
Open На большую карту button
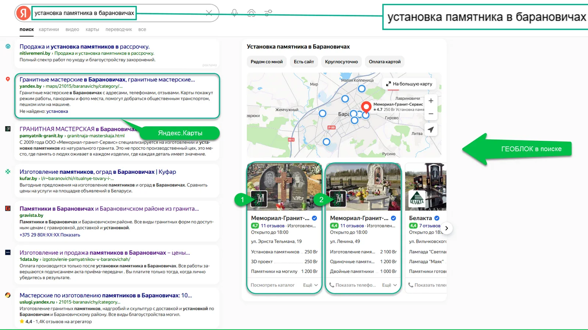tap(409, 84)
